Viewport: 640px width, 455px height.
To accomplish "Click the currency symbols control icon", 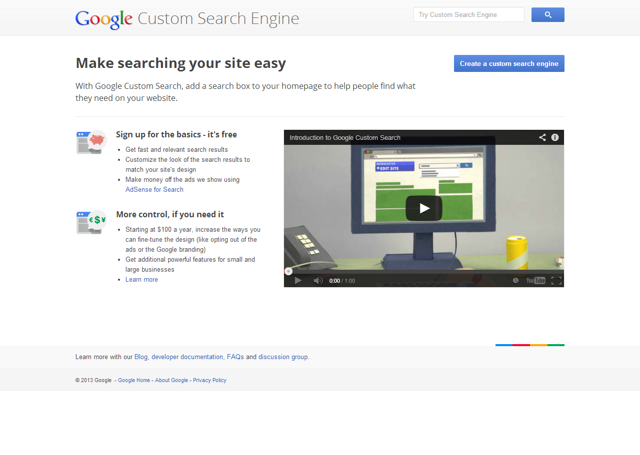I will pos(91,222).
